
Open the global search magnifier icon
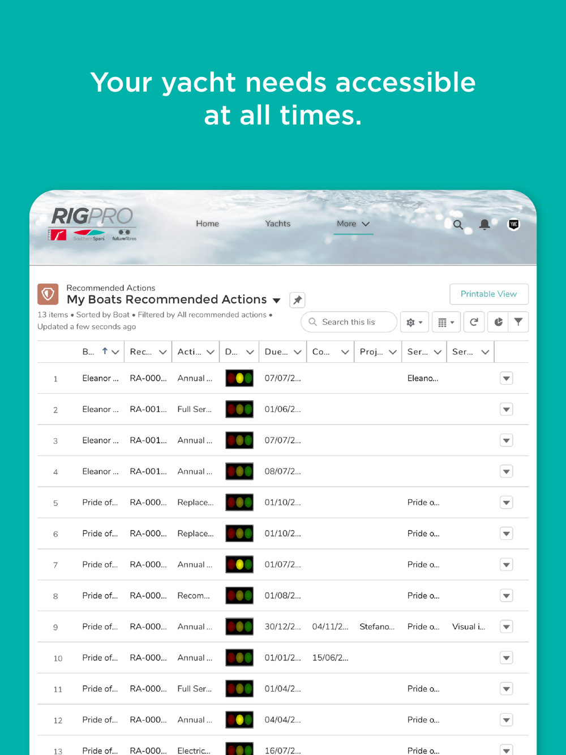tap(458, 225)
